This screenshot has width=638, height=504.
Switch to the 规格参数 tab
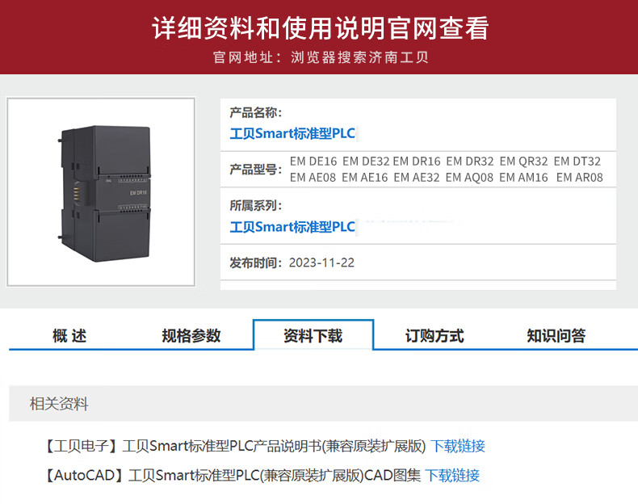click(x=191, y=336)
